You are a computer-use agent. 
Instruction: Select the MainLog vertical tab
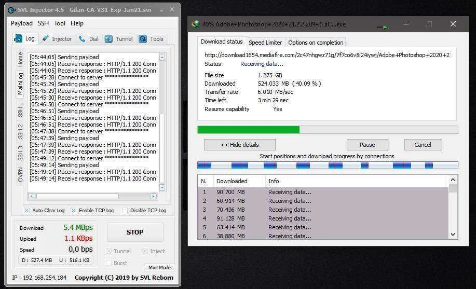[20, 84]
